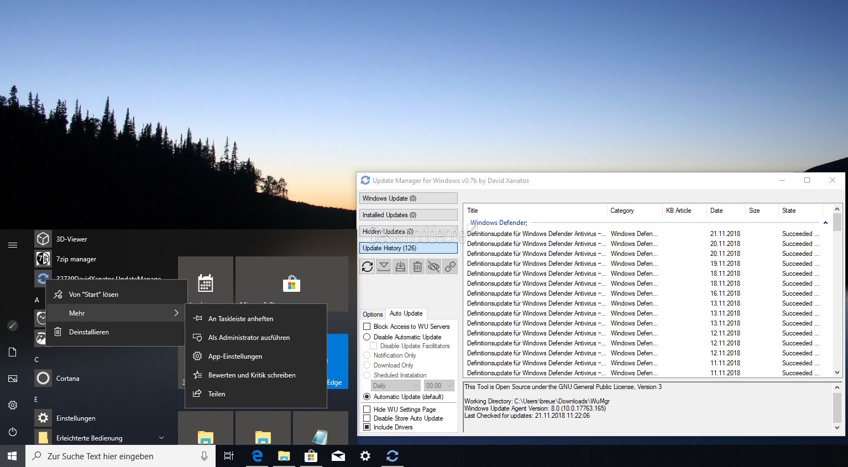Sort update list by Title column

coord(535,211)
